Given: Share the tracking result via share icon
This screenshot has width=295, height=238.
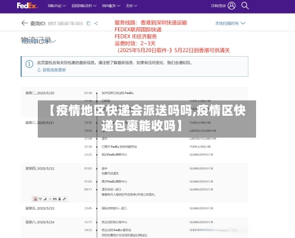Looking at the screenshot, I should (96, 24).
